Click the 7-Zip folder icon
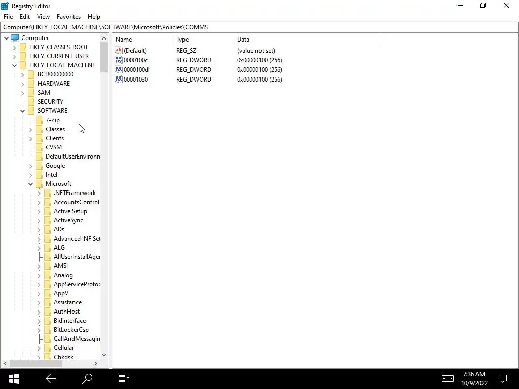This screenshot has height=389, width=519. tap(39, 120)
